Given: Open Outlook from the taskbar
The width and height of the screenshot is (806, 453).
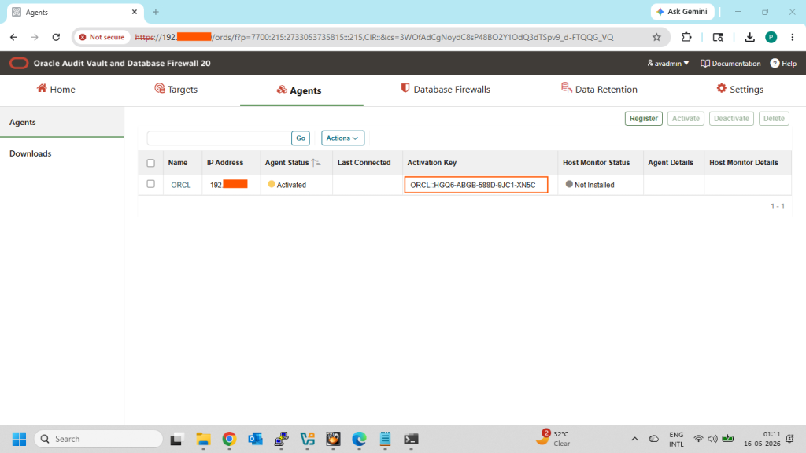Looking at the screenshot, I should [256, 439].
